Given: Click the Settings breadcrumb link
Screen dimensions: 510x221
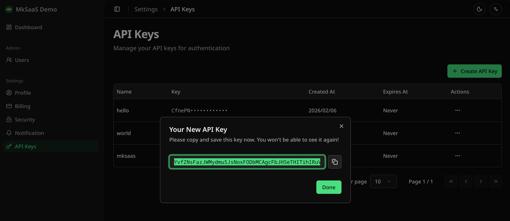Looking at the screenshot, I should click(146, 9).
